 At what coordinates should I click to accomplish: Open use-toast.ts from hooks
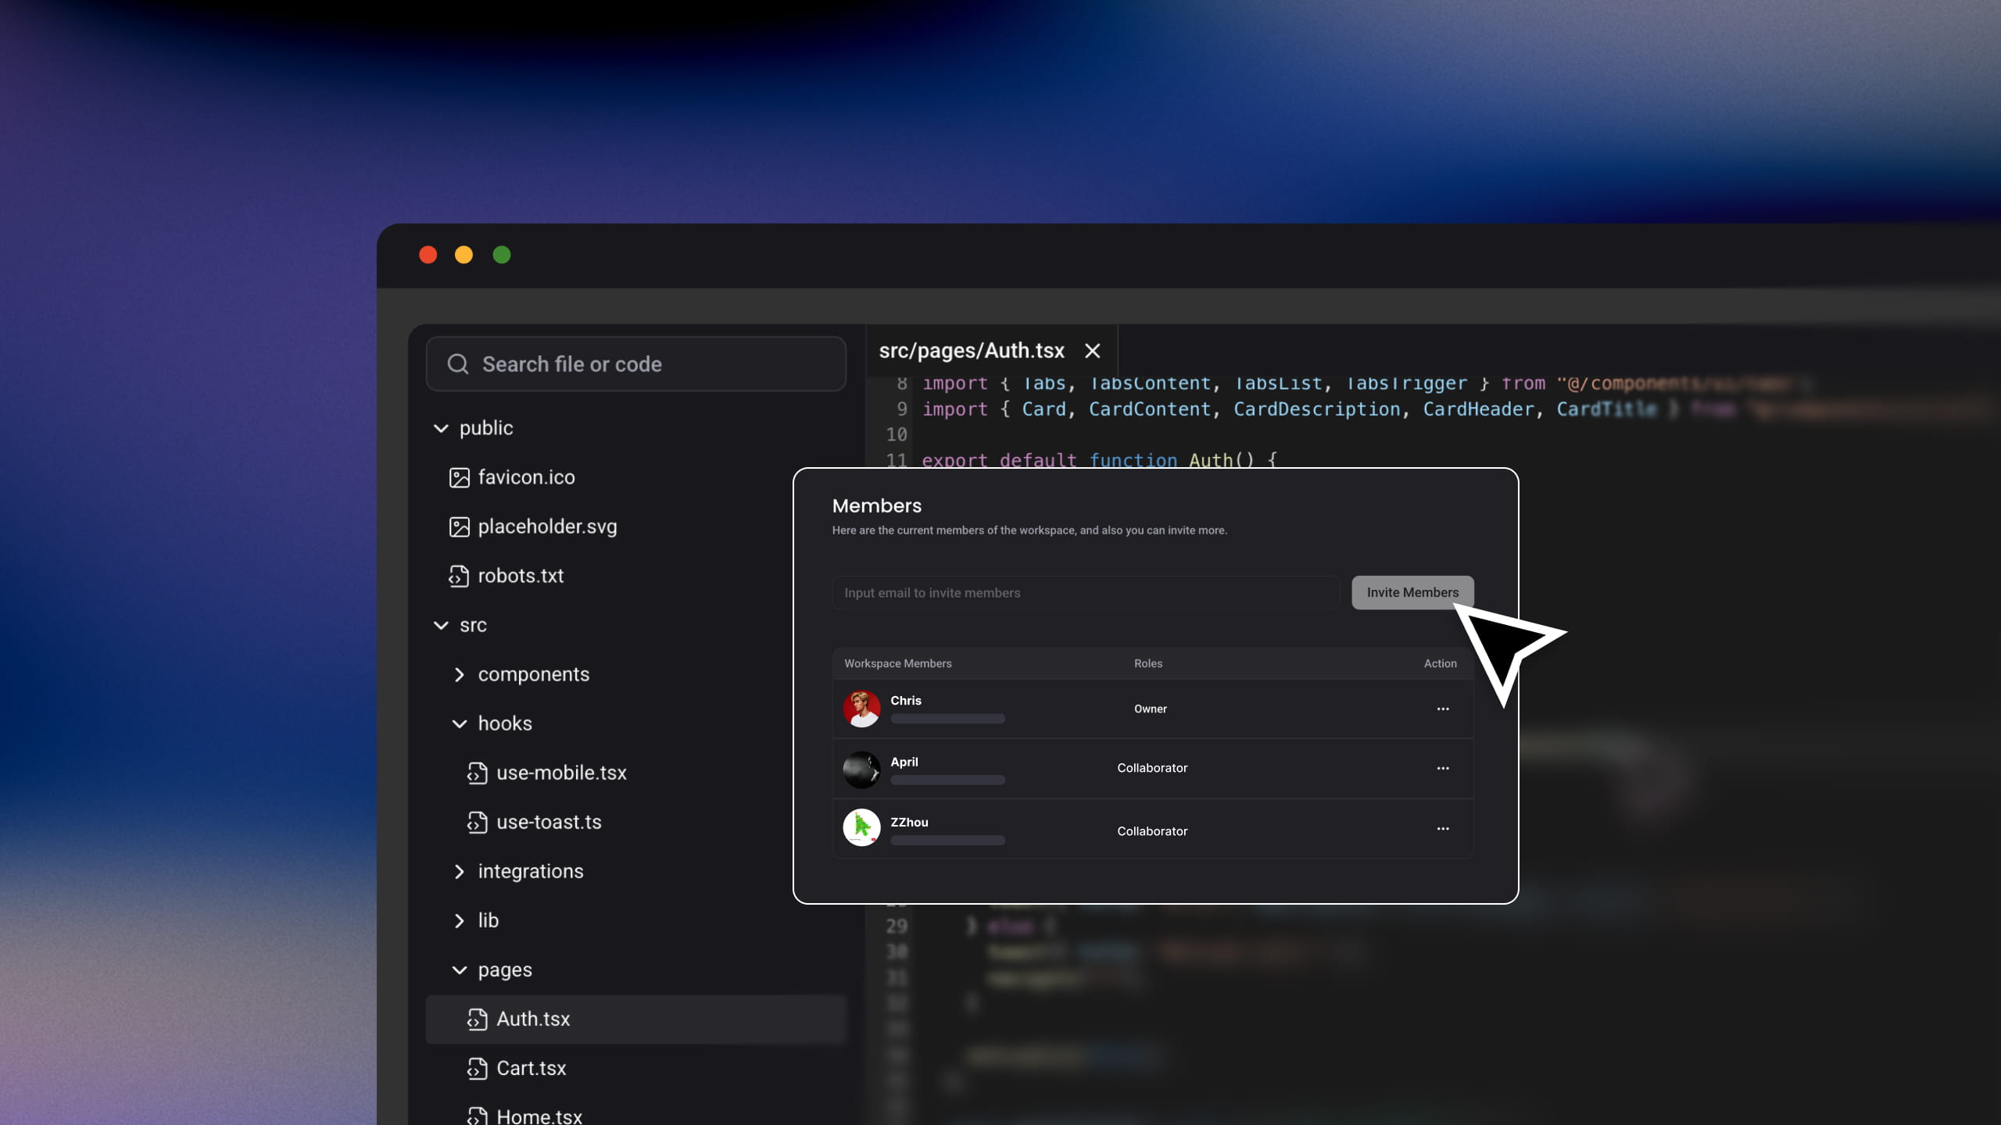point(549,822)
